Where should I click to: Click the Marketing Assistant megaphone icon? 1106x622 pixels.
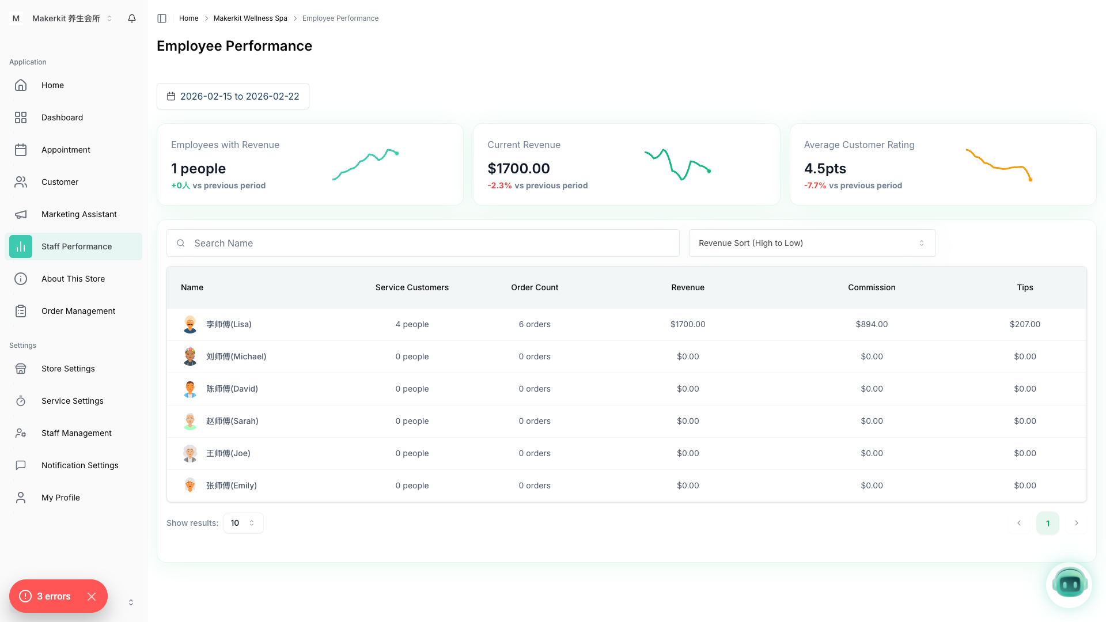click(21, 214)
